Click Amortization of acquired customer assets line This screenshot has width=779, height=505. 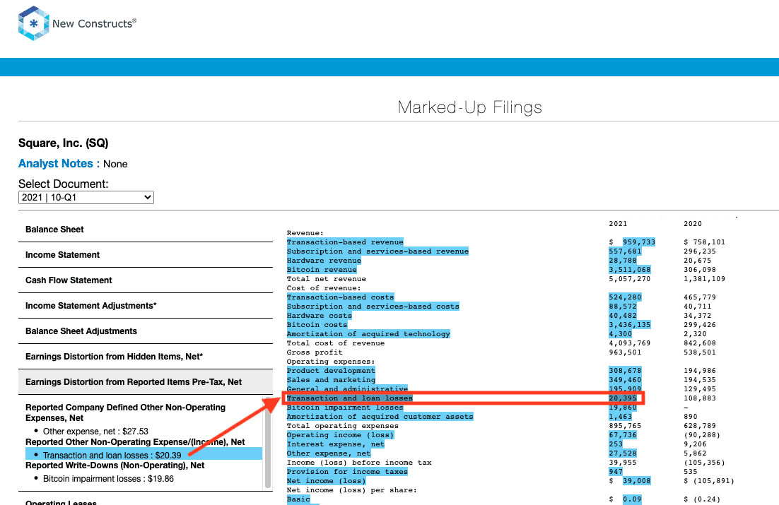[x=380, y=417]
